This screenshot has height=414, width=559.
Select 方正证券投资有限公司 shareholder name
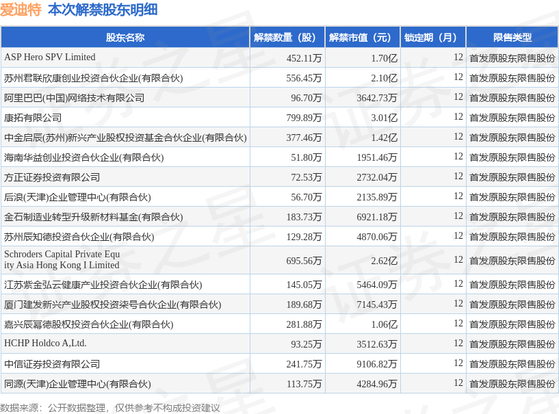point(52,177)
